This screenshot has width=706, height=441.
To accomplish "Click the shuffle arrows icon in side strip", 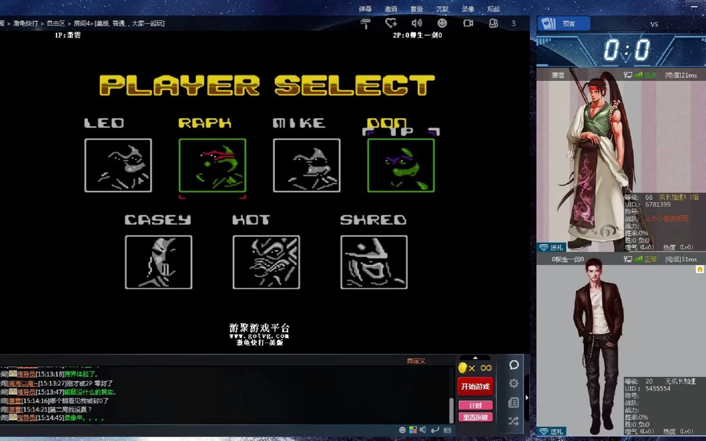I will click(x=514, y=421).
